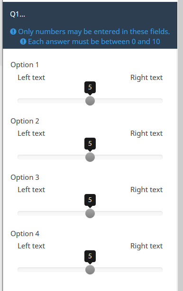Click 'Each answer must be between 0 and 10' text
This screenshot has height=291, width=183.
94,42
